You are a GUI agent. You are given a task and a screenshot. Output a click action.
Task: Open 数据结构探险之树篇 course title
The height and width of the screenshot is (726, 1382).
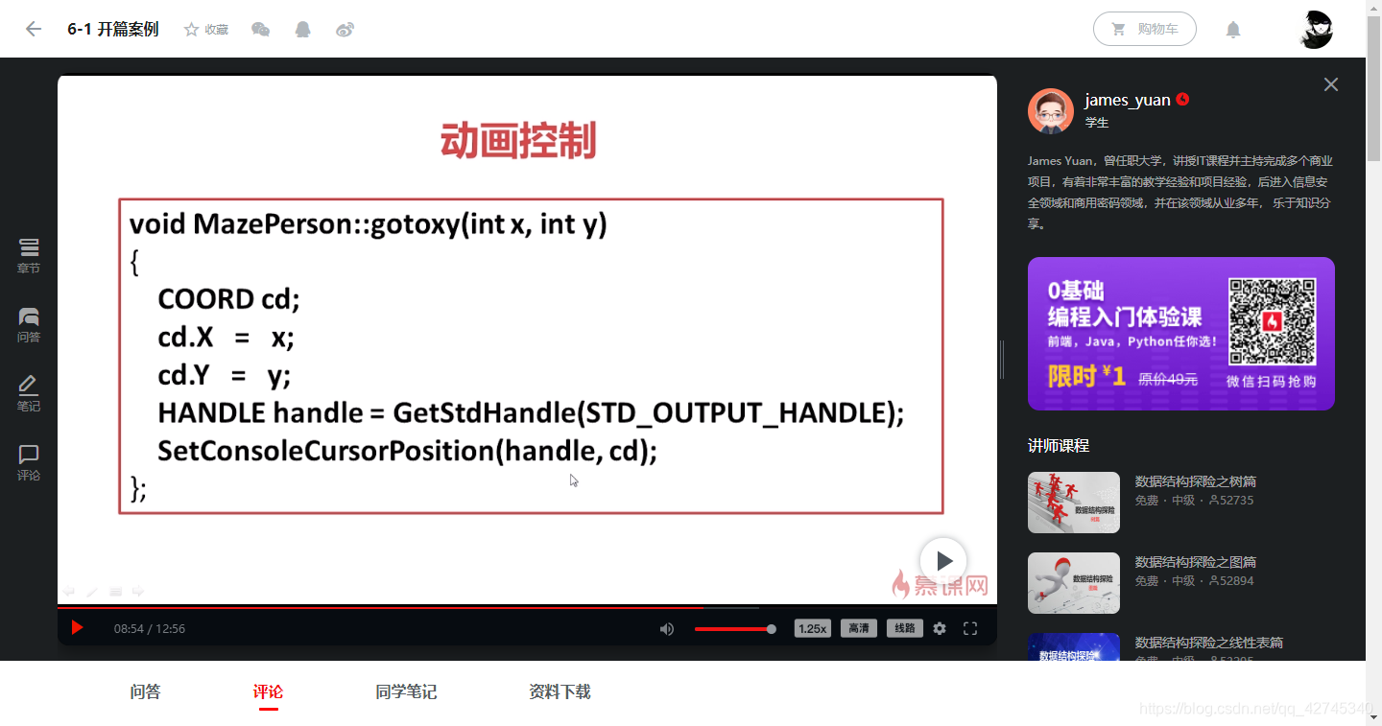(x=1196, y=481)
